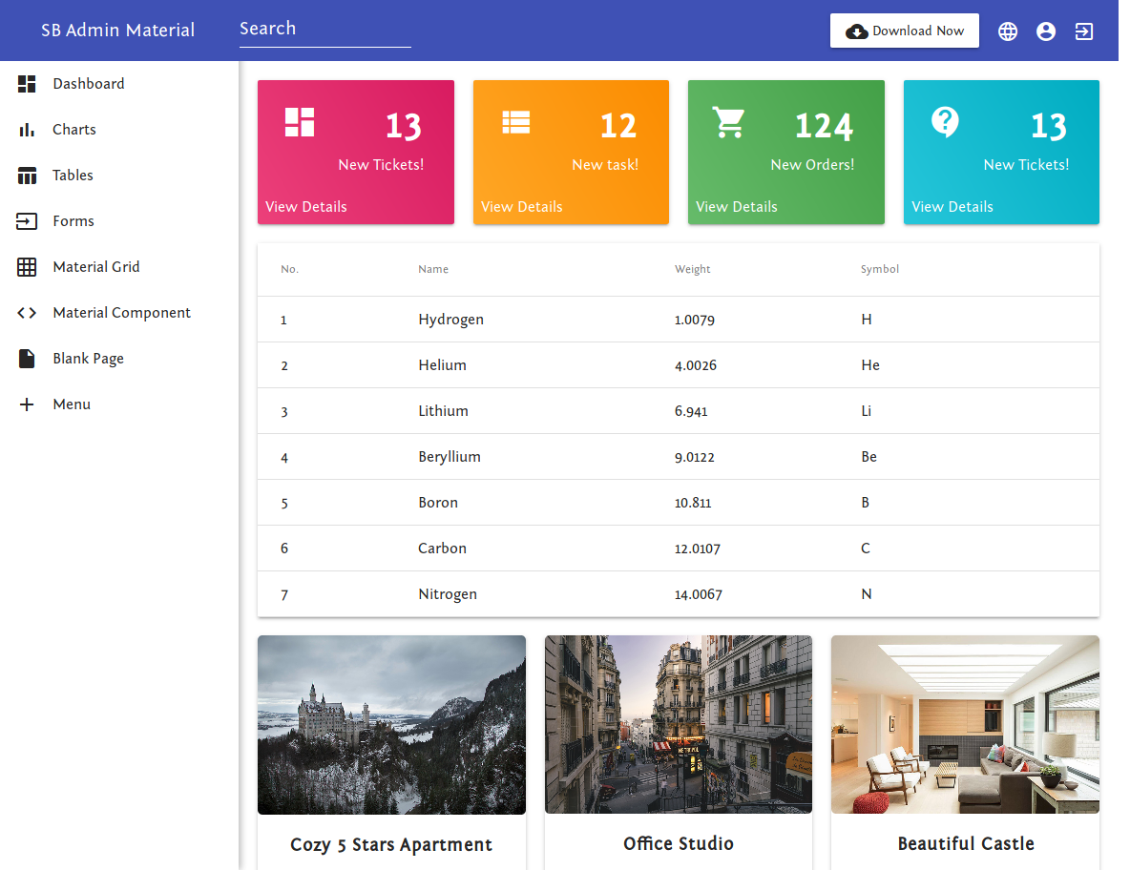Viewport: 1130px width, 870px height.
Task: Open the Charts menu entry
Action: click(73, 129)
